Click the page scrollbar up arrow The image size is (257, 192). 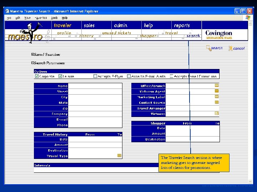(x=250, y=24)
